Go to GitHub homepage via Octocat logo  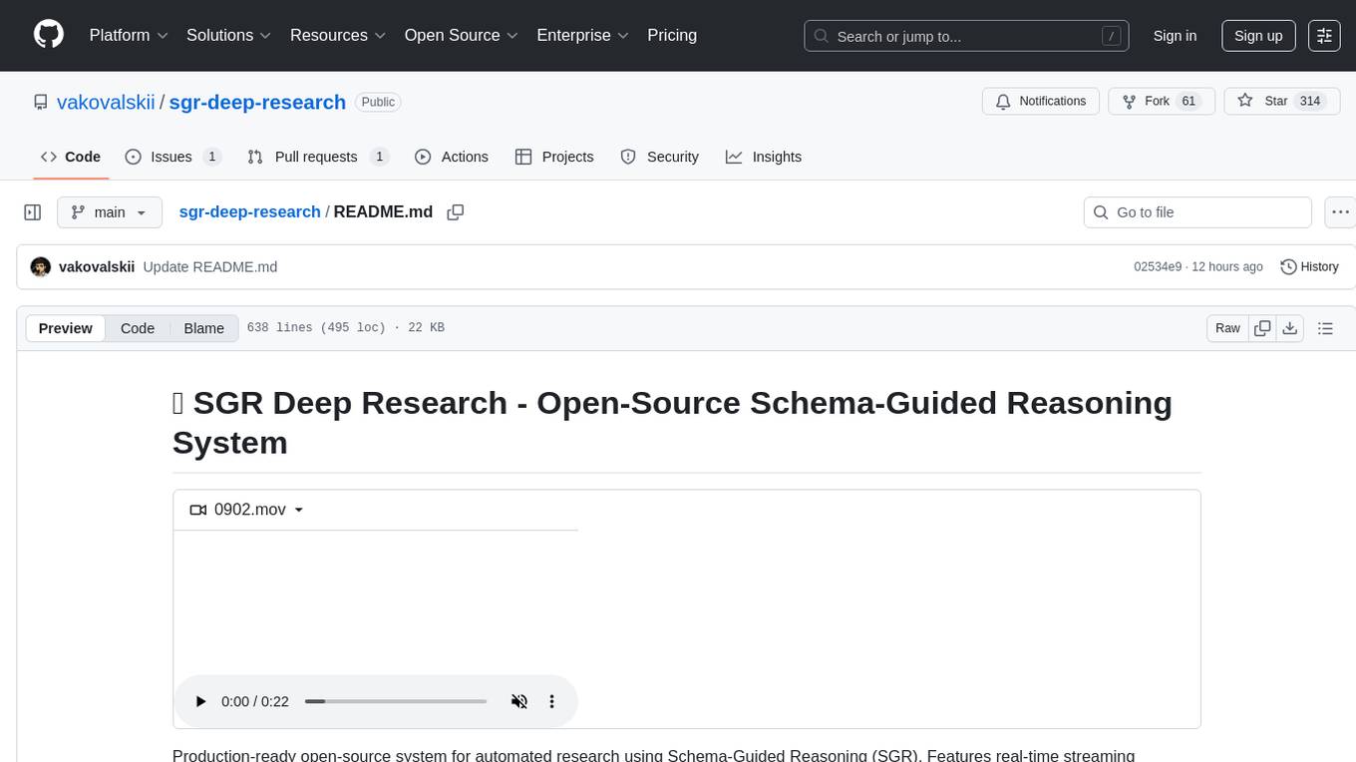pos(49,35)
